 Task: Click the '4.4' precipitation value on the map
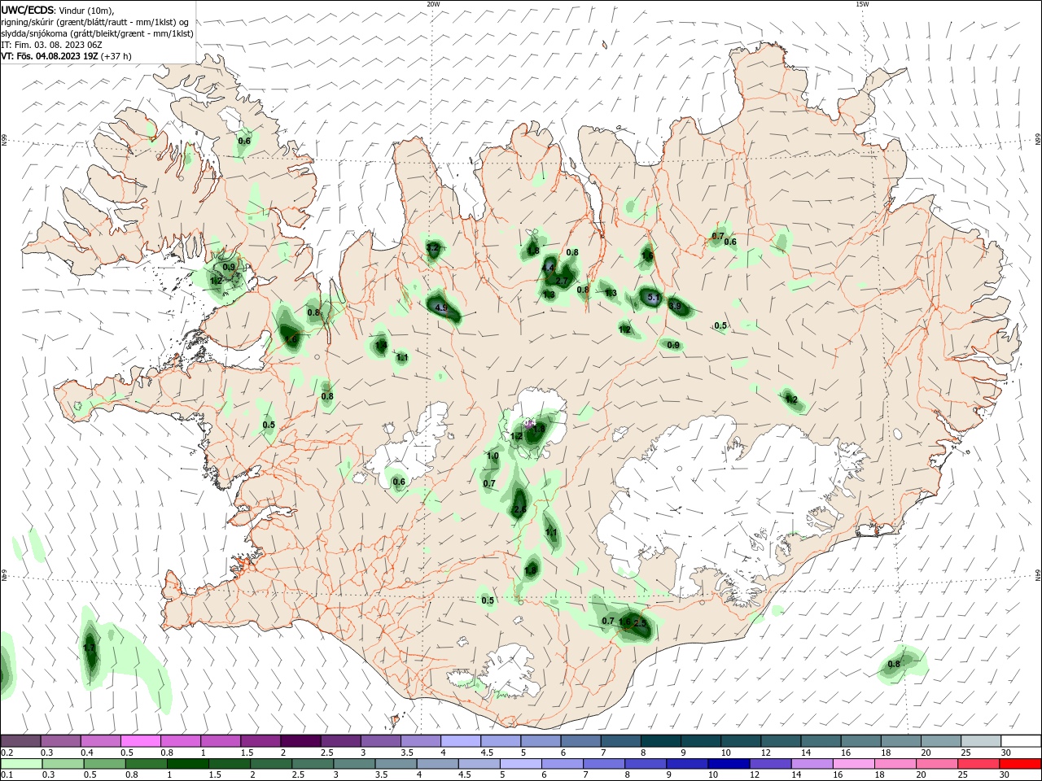(548, 268)
